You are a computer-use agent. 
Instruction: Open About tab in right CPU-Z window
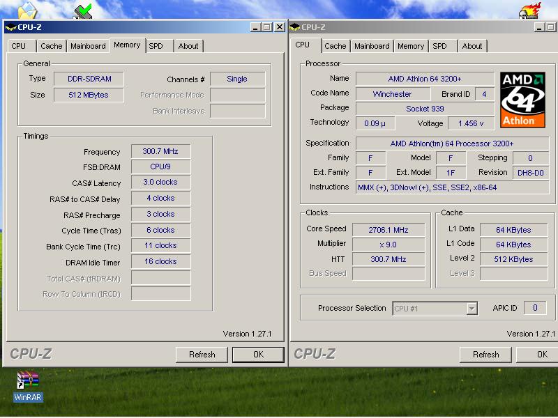click(472, 46)
